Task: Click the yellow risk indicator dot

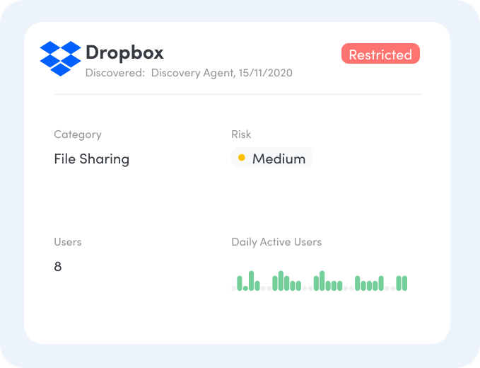Action: pyautogui.click(x=242, y=158)
